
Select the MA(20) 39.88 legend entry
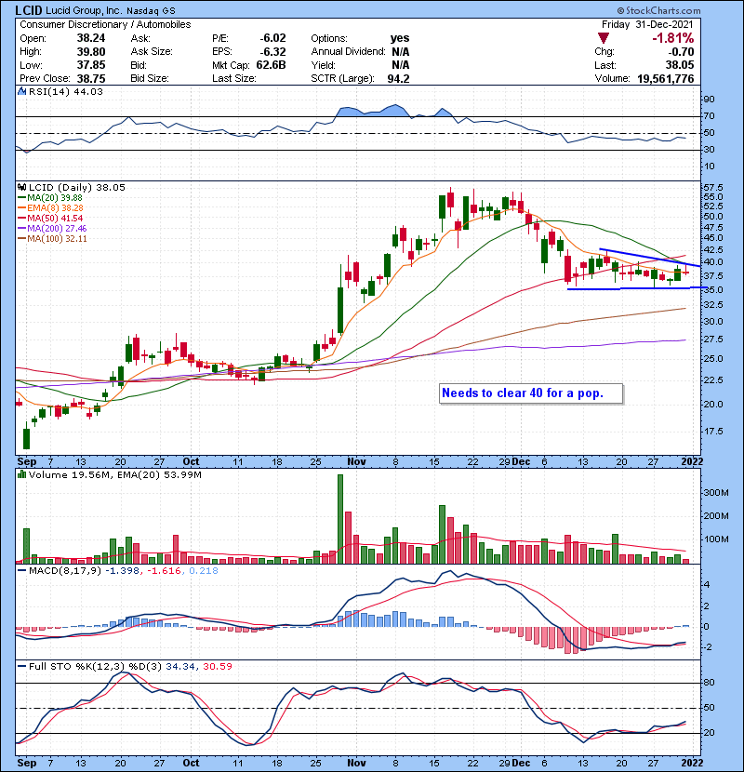pyautogui.click(x=51, y=197)
